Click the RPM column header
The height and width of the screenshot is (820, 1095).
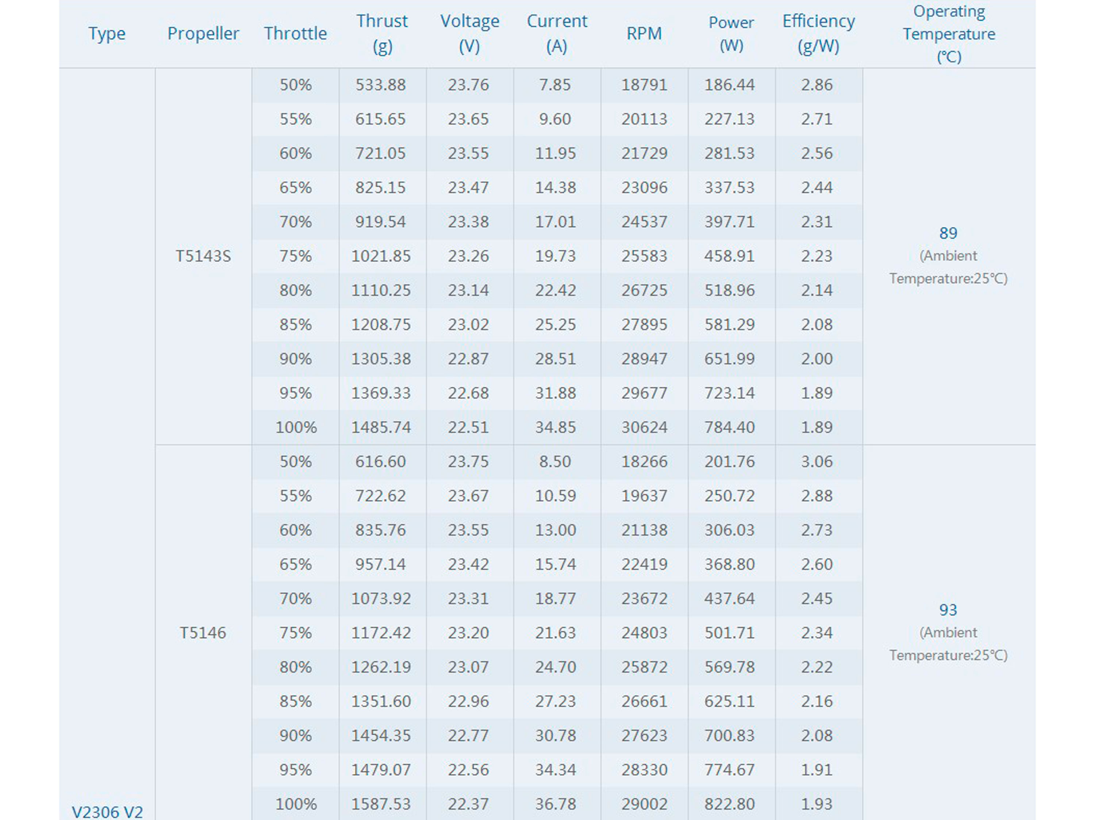pos(643,34)
